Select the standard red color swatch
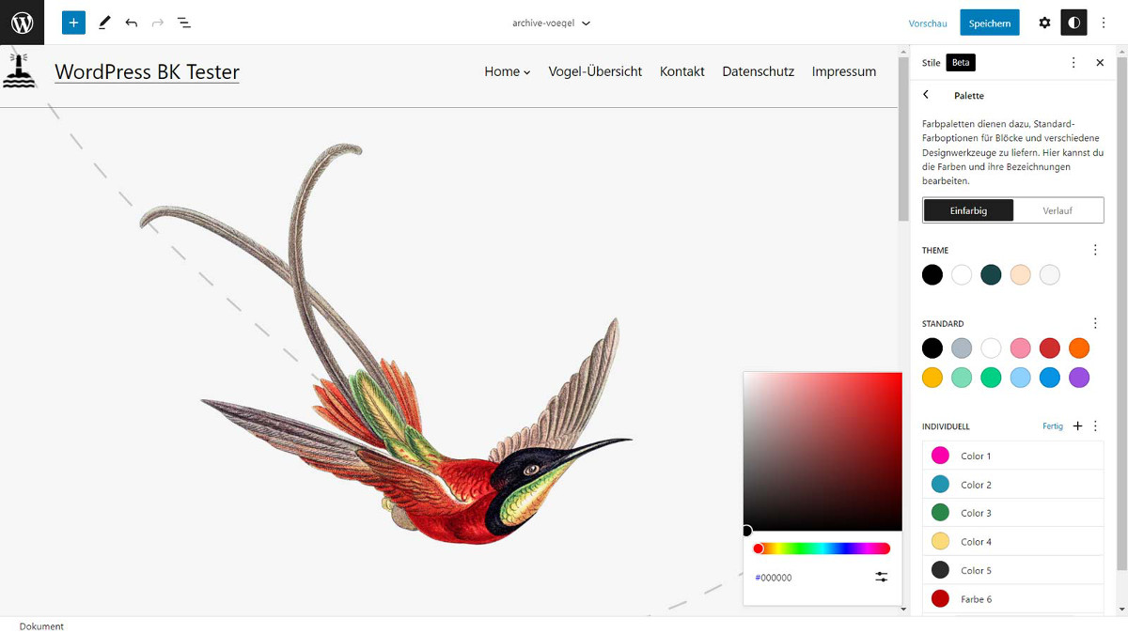1128x634 pixels. coord(1050,348)
